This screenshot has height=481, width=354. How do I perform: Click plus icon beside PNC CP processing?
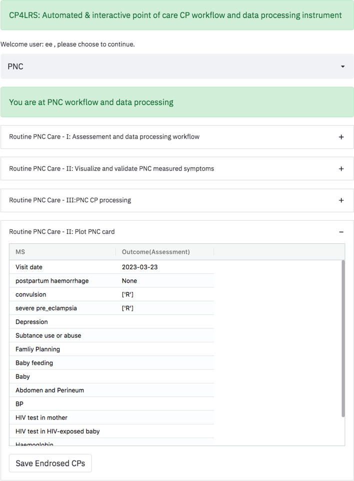pyautogui.click(x=341, y=200)
